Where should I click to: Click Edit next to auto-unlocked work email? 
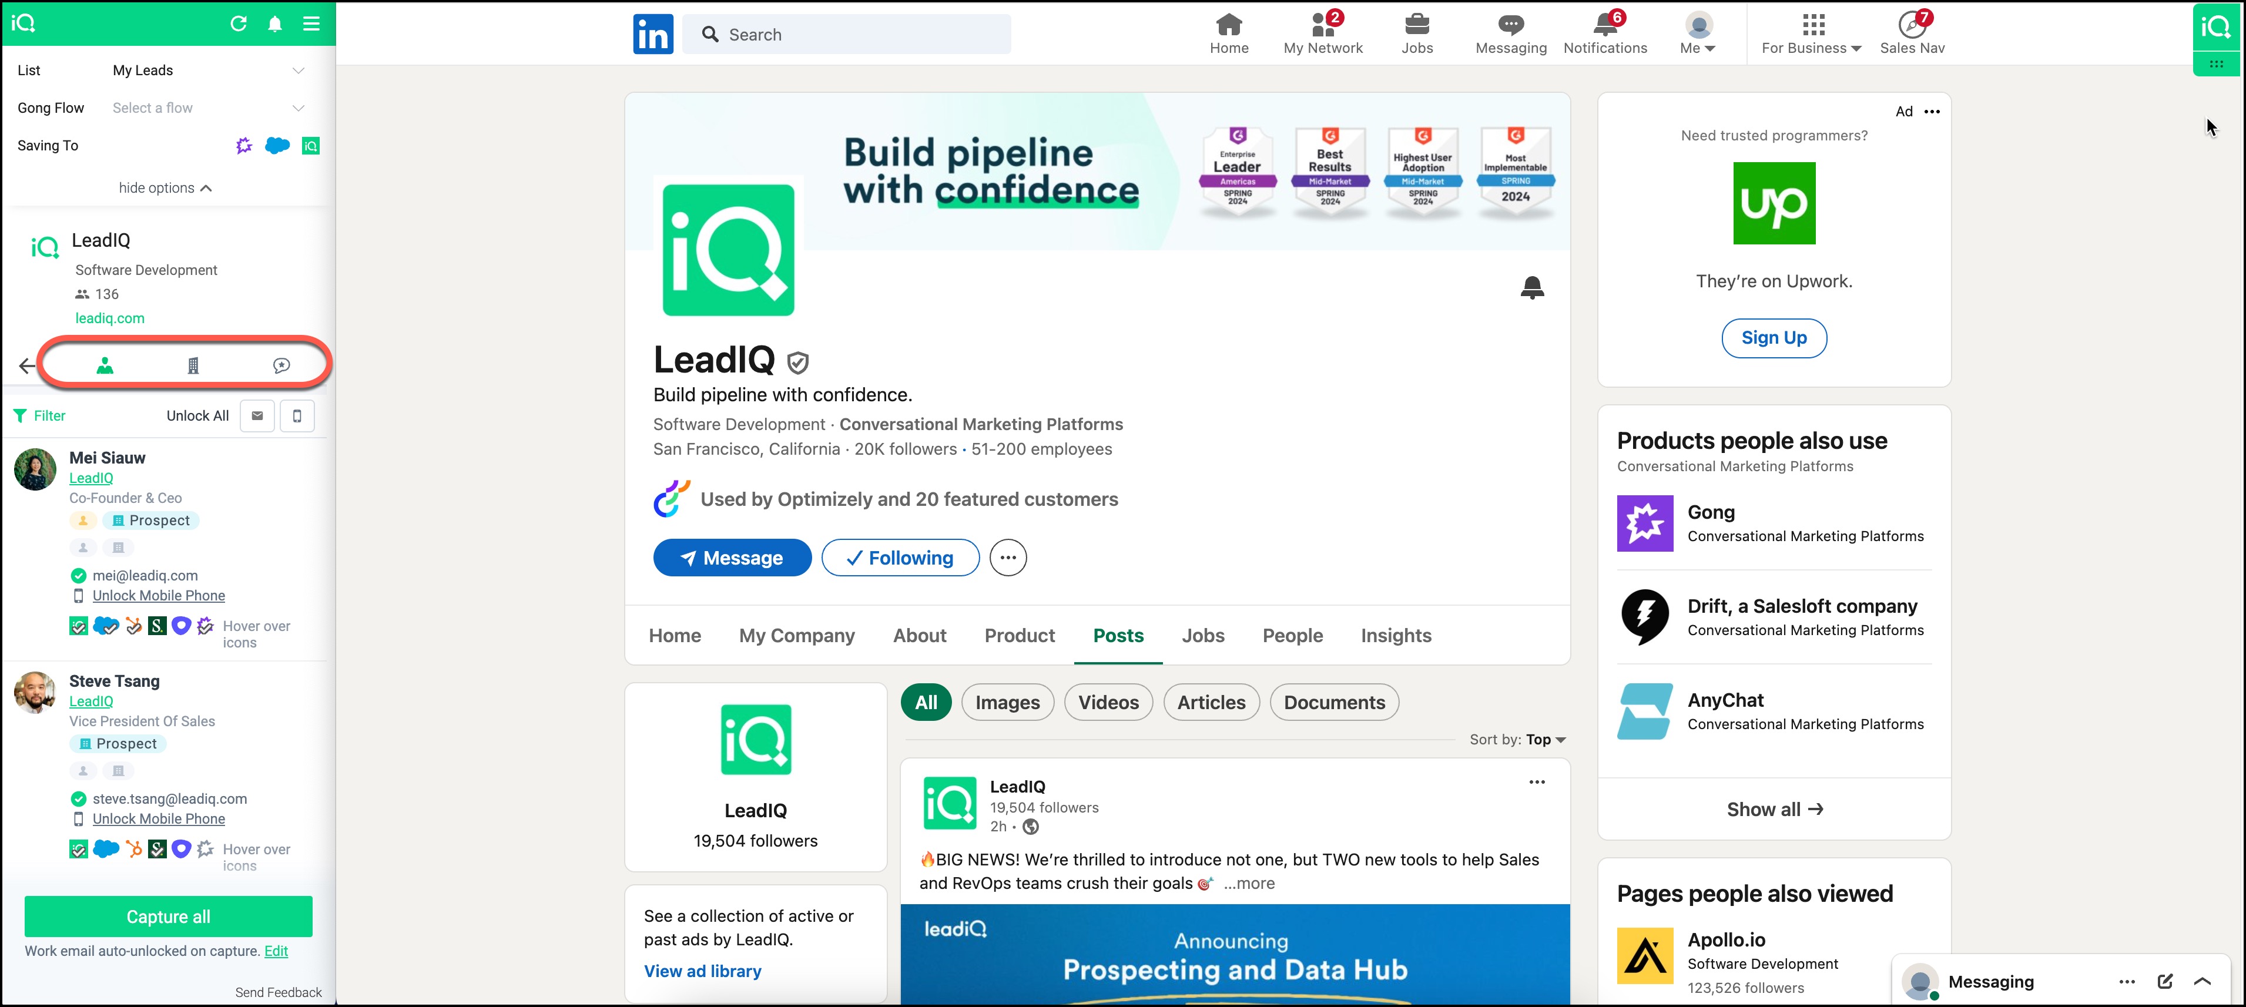(276, 951)
